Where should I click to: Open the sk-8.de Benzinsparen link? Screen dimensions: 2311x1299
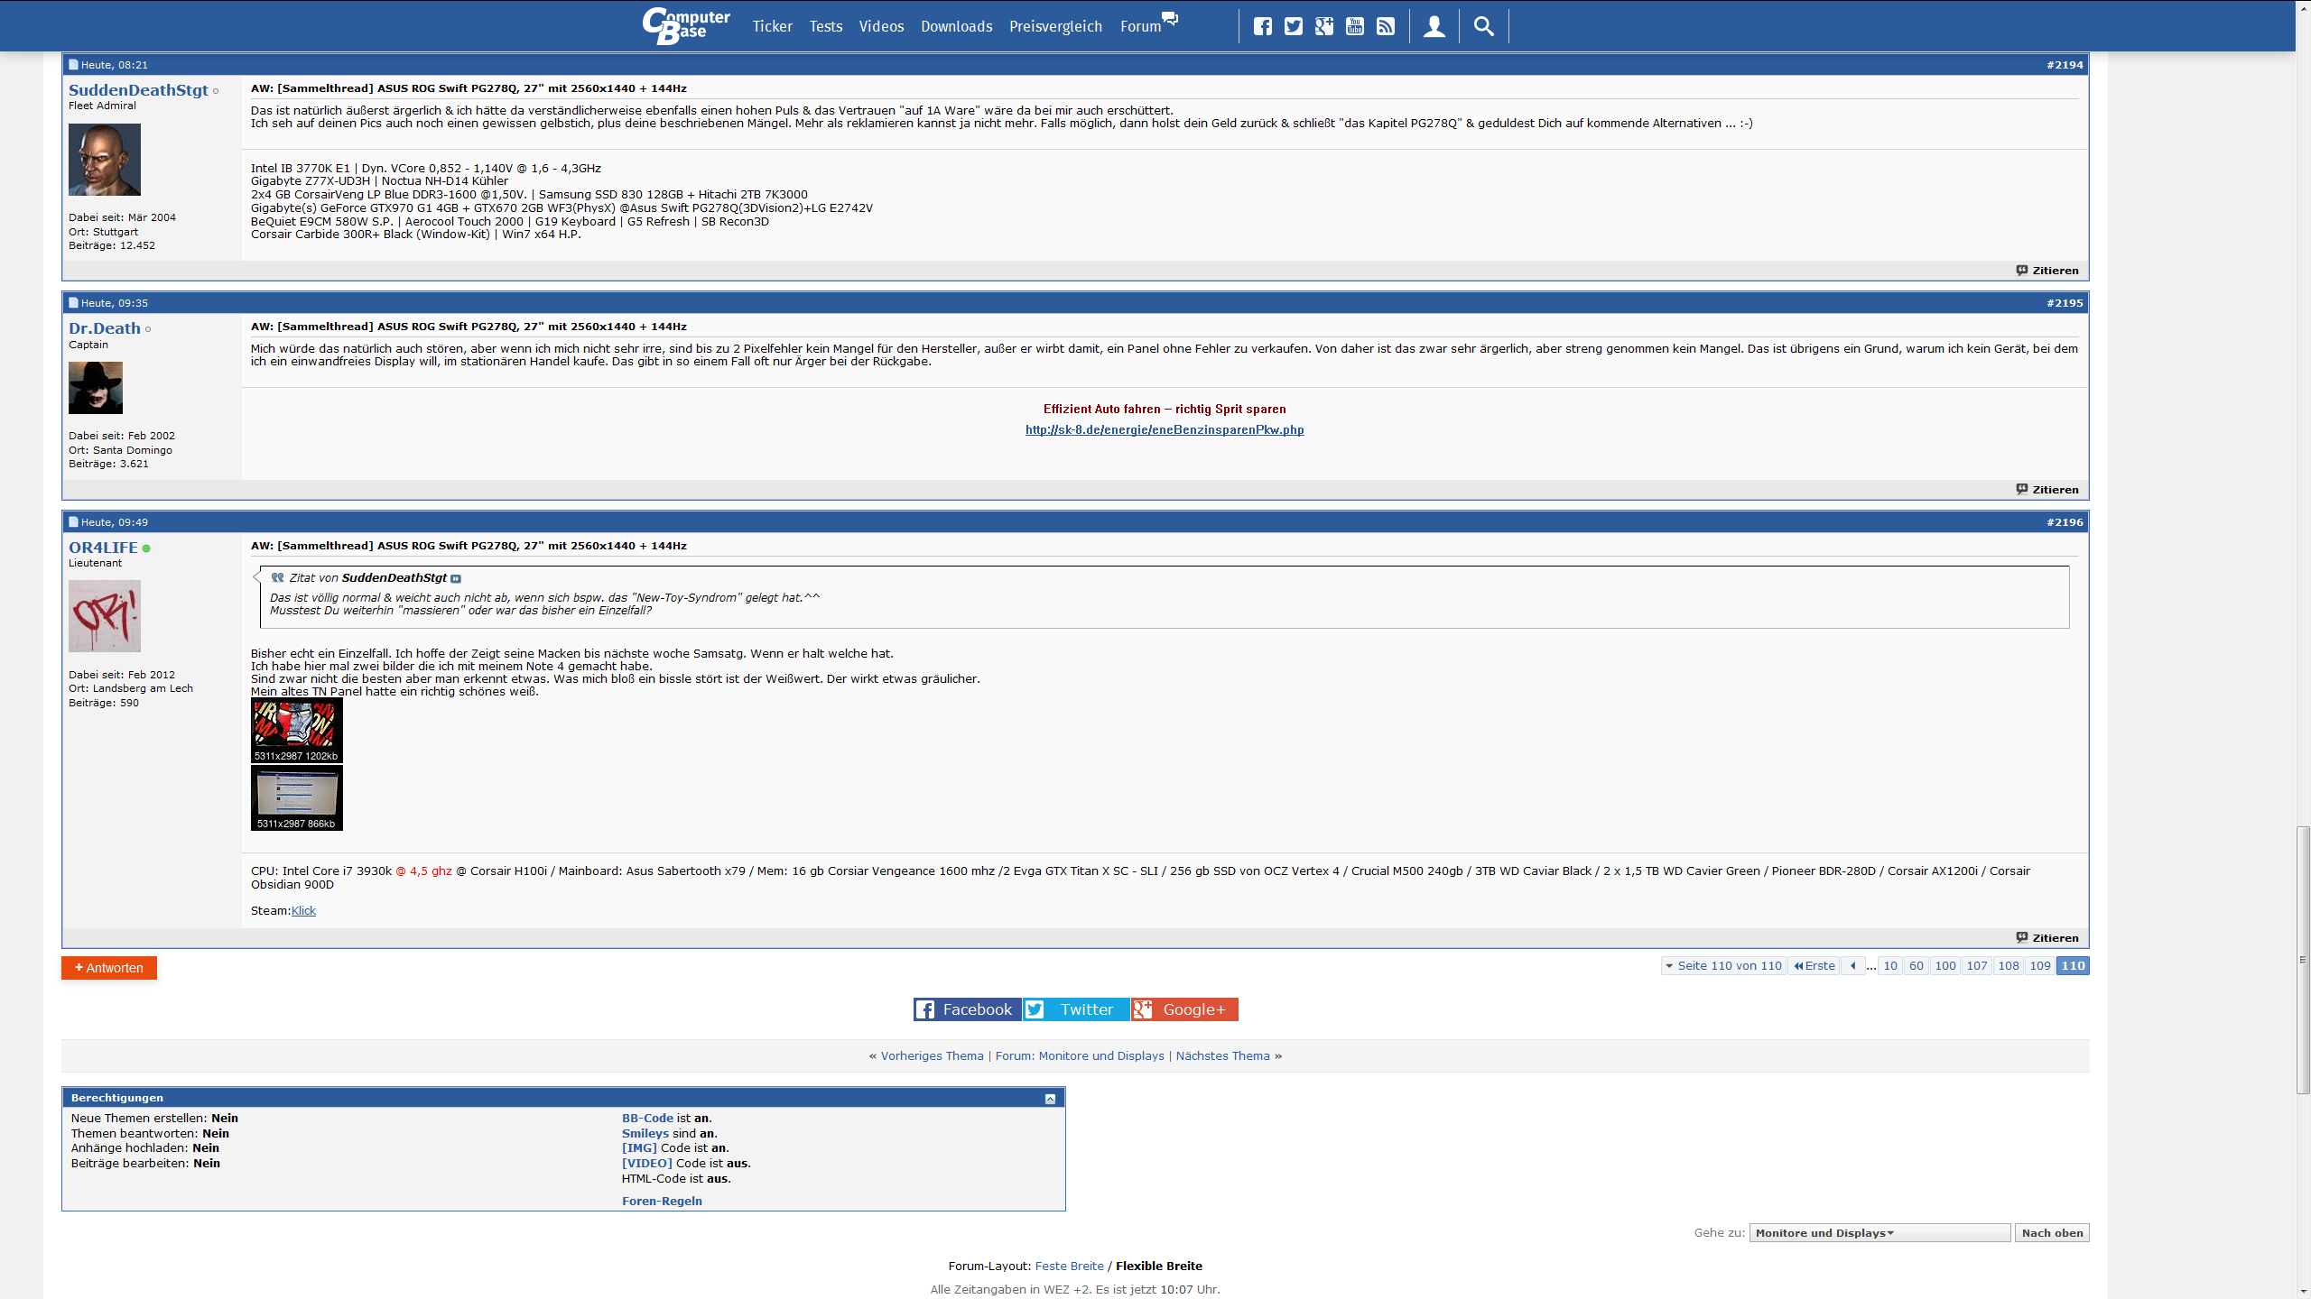tap(1164, 430)
